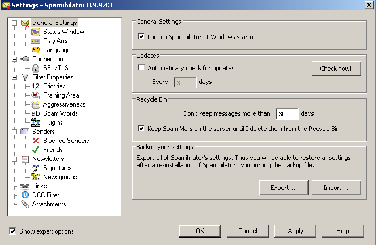Viewport: 376px width, 245px height.
Task: Click the Filter Properties funnel icon
Action: pyautogui.click(x=25, y=77)
